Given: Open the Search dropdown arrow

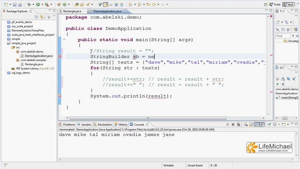Looking at the screenshot, I should pyautogui.click(x=92, y=4).
